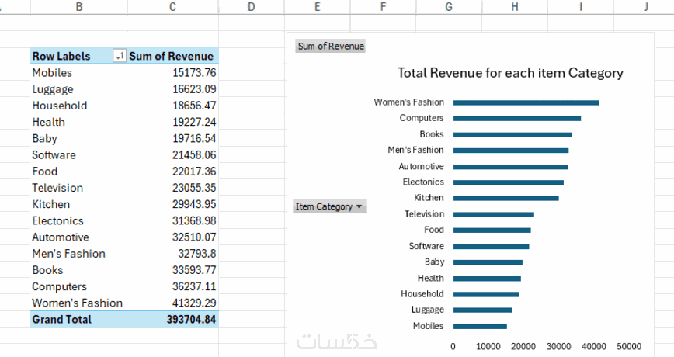Select column I header
674x357 pixels.
coord(580,7)
